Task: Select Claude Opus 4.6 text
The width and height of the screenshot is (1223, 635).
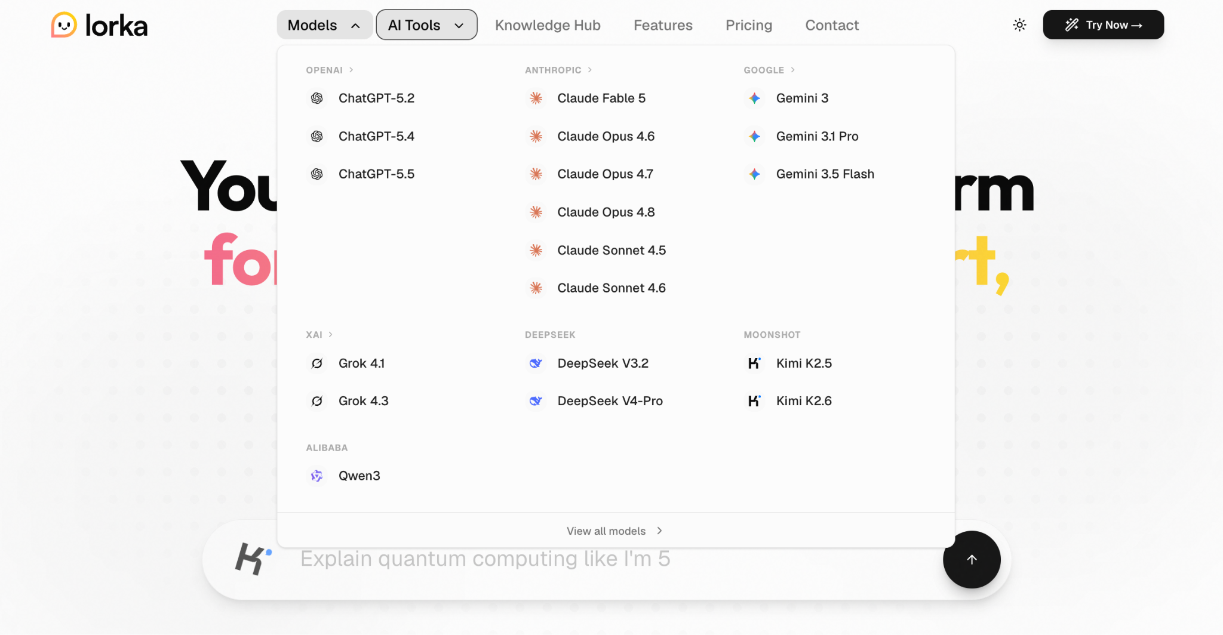Action: tap(606, 136)
